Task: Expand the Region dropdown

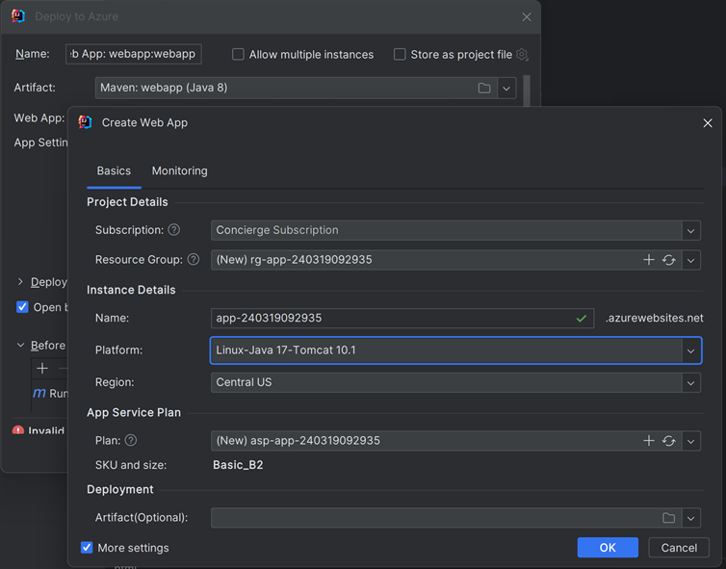Action: click(x=690, y=383)
